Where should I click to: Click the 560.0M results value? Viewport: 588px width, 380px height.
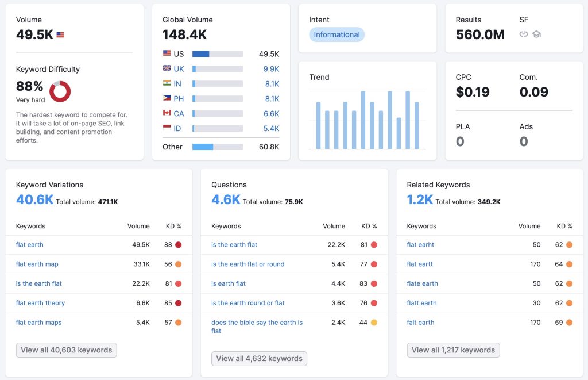[x=480, y=34]
